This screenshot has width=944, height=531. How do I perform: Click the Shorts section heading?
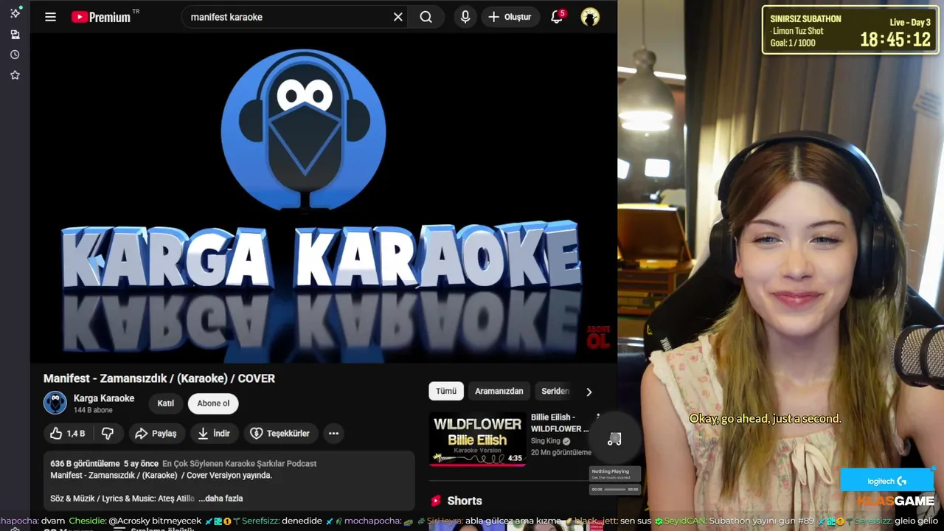click(x=465, y=501)
